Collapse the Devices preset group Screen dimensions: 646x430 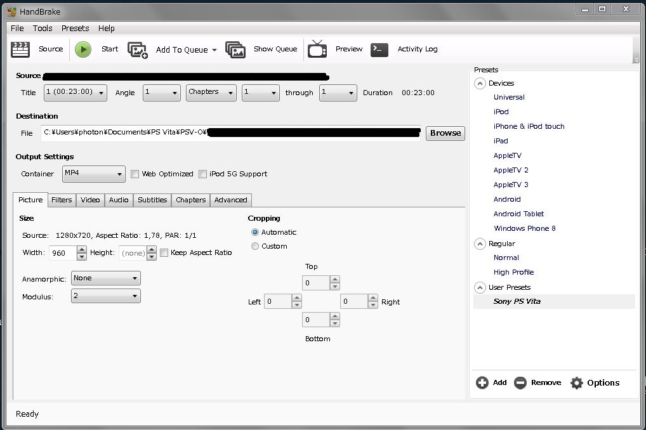[480, 83]
